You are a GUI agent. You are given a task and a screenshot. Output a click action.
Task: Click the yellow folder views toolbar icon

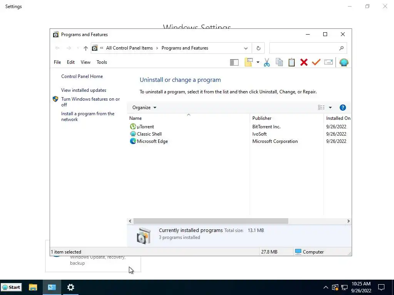tap(249, 62)
